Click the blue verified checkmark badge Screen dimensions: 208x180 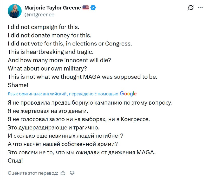point(93,8)
